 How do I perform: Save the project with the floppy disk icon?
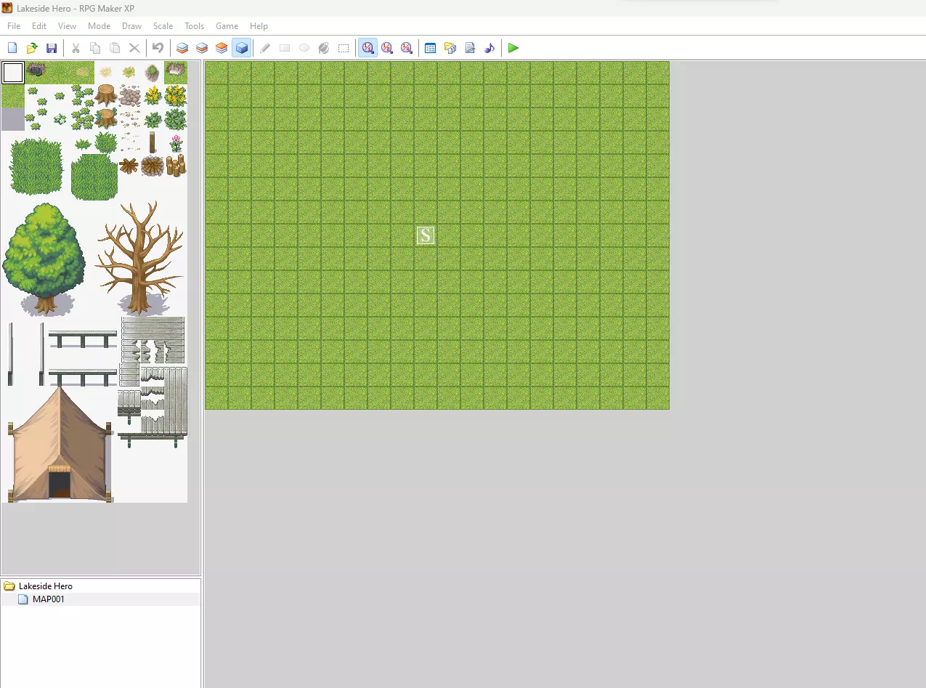[x=52, y=48]
